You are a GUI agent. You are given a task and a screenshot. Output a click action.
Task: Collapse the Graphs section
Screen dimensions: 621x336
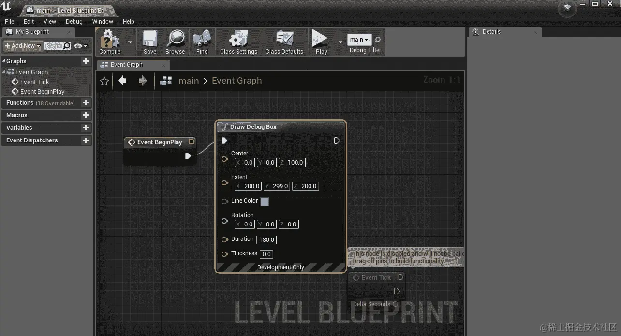[x=3, y=61]
